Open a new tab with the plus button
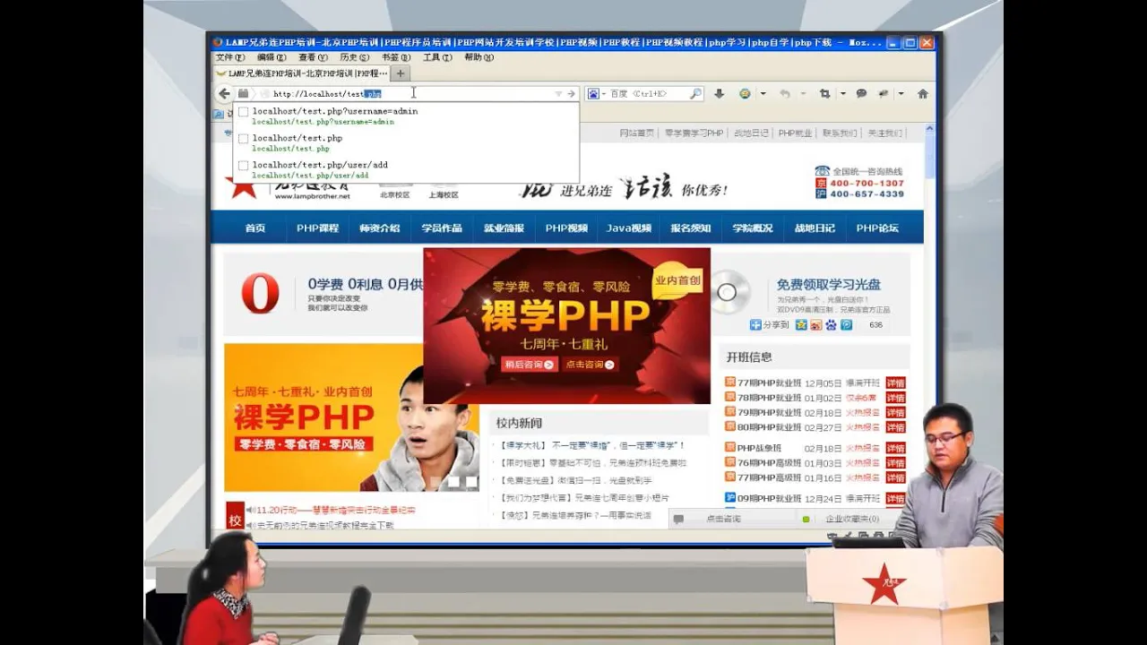Screen dimensions: 1147x645 pyautogui.click(x=401, y=73)
